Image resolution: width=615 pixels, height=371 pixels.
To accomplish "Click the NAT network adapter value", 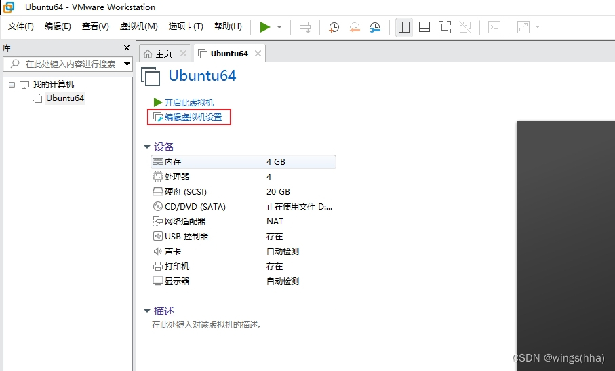I will [275, 222].
